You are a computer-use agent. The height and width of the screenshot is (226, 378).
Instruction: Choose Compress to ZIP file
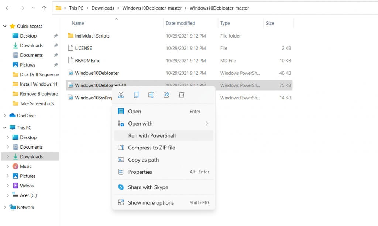pos(151,148)
